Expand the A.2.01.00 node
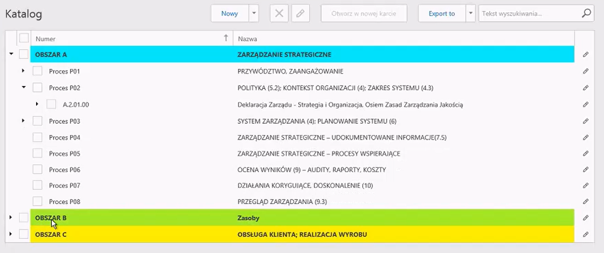The height and width of the screenshot is (253, 604). coord(37,104)
